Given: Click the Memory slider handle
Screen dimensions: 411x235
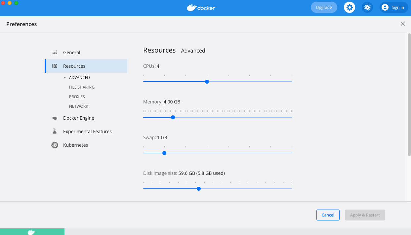Looking at the screenshot, I should point(173,117).
